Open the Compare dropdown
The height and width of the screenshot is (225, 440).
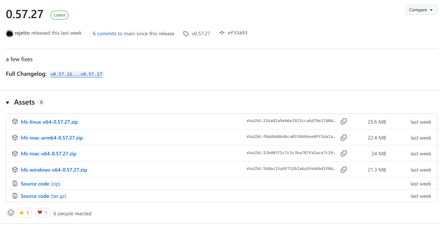421,10
